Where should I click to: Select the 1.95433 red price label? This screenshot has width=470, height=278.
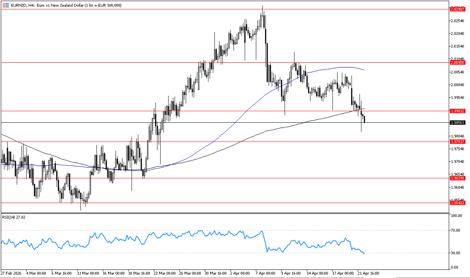457,203
